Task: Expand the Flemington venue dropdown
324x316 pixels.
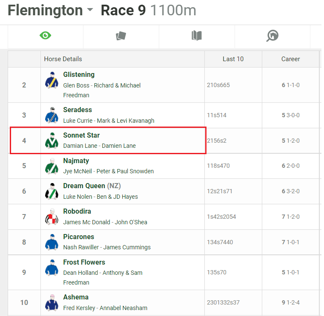Action: click(90, 11)
